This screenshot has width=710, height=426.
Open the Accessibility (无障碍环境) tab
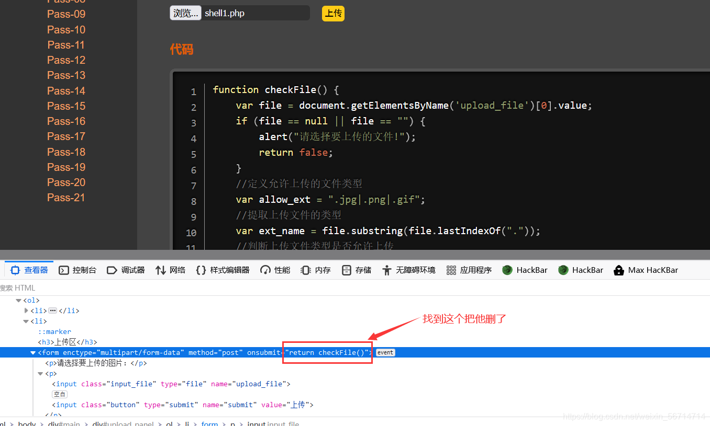408,270
